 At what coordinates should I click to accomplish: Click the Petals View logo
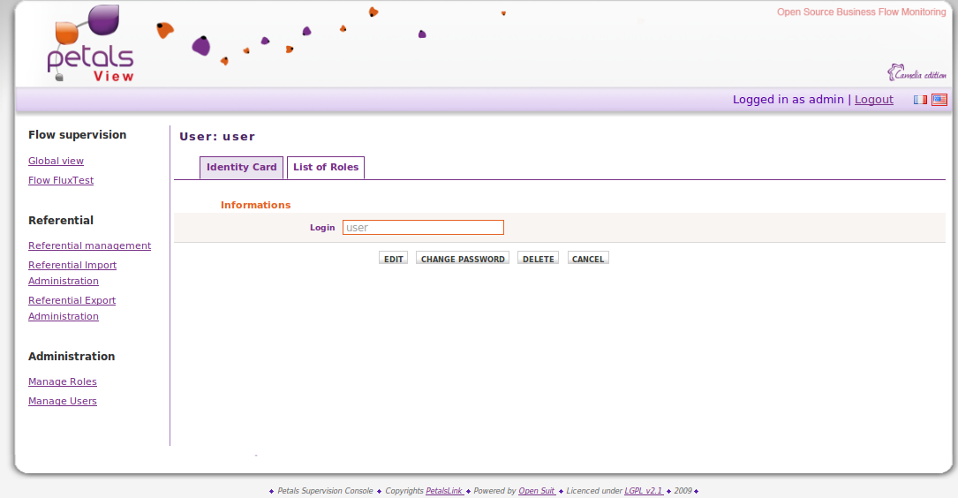pyautogui.click(x=90, y=46)
